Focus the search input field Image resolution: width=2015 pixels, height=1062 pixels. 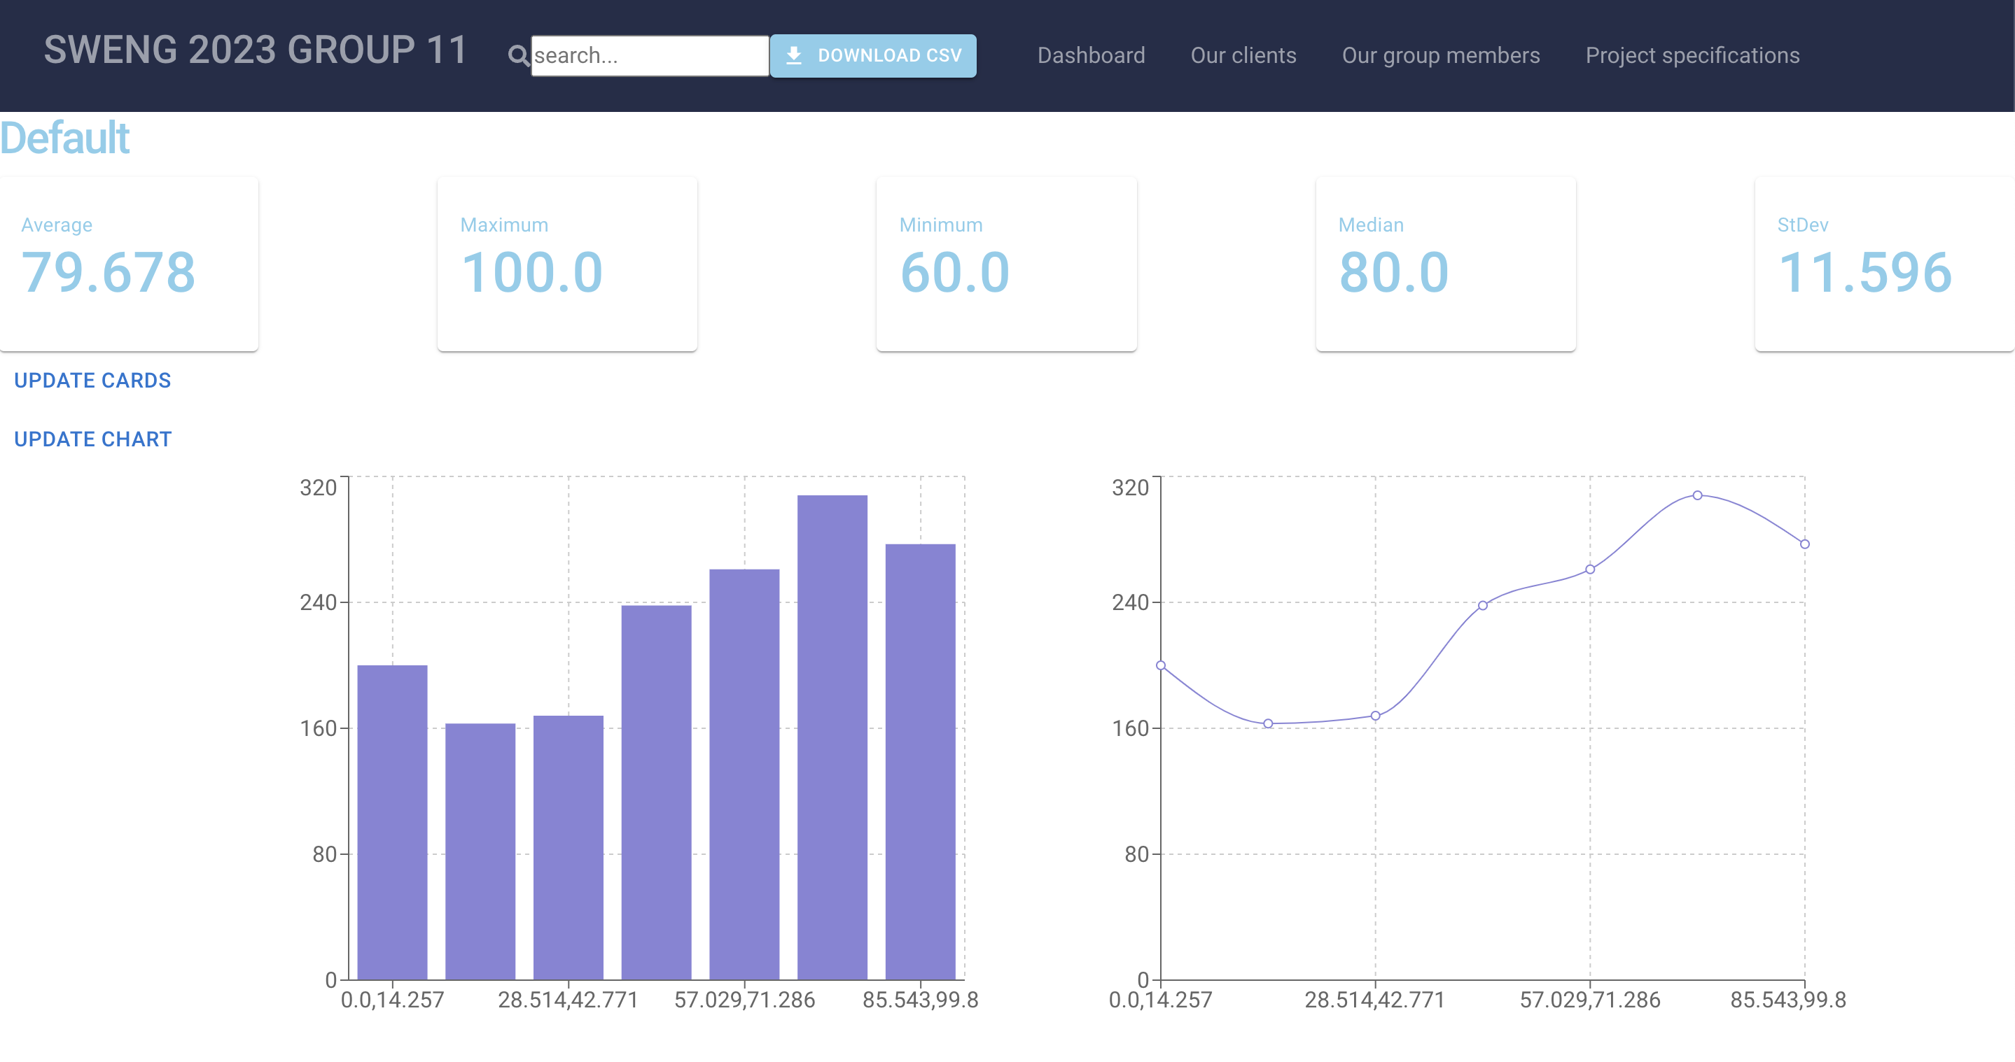tap(649, 55)
